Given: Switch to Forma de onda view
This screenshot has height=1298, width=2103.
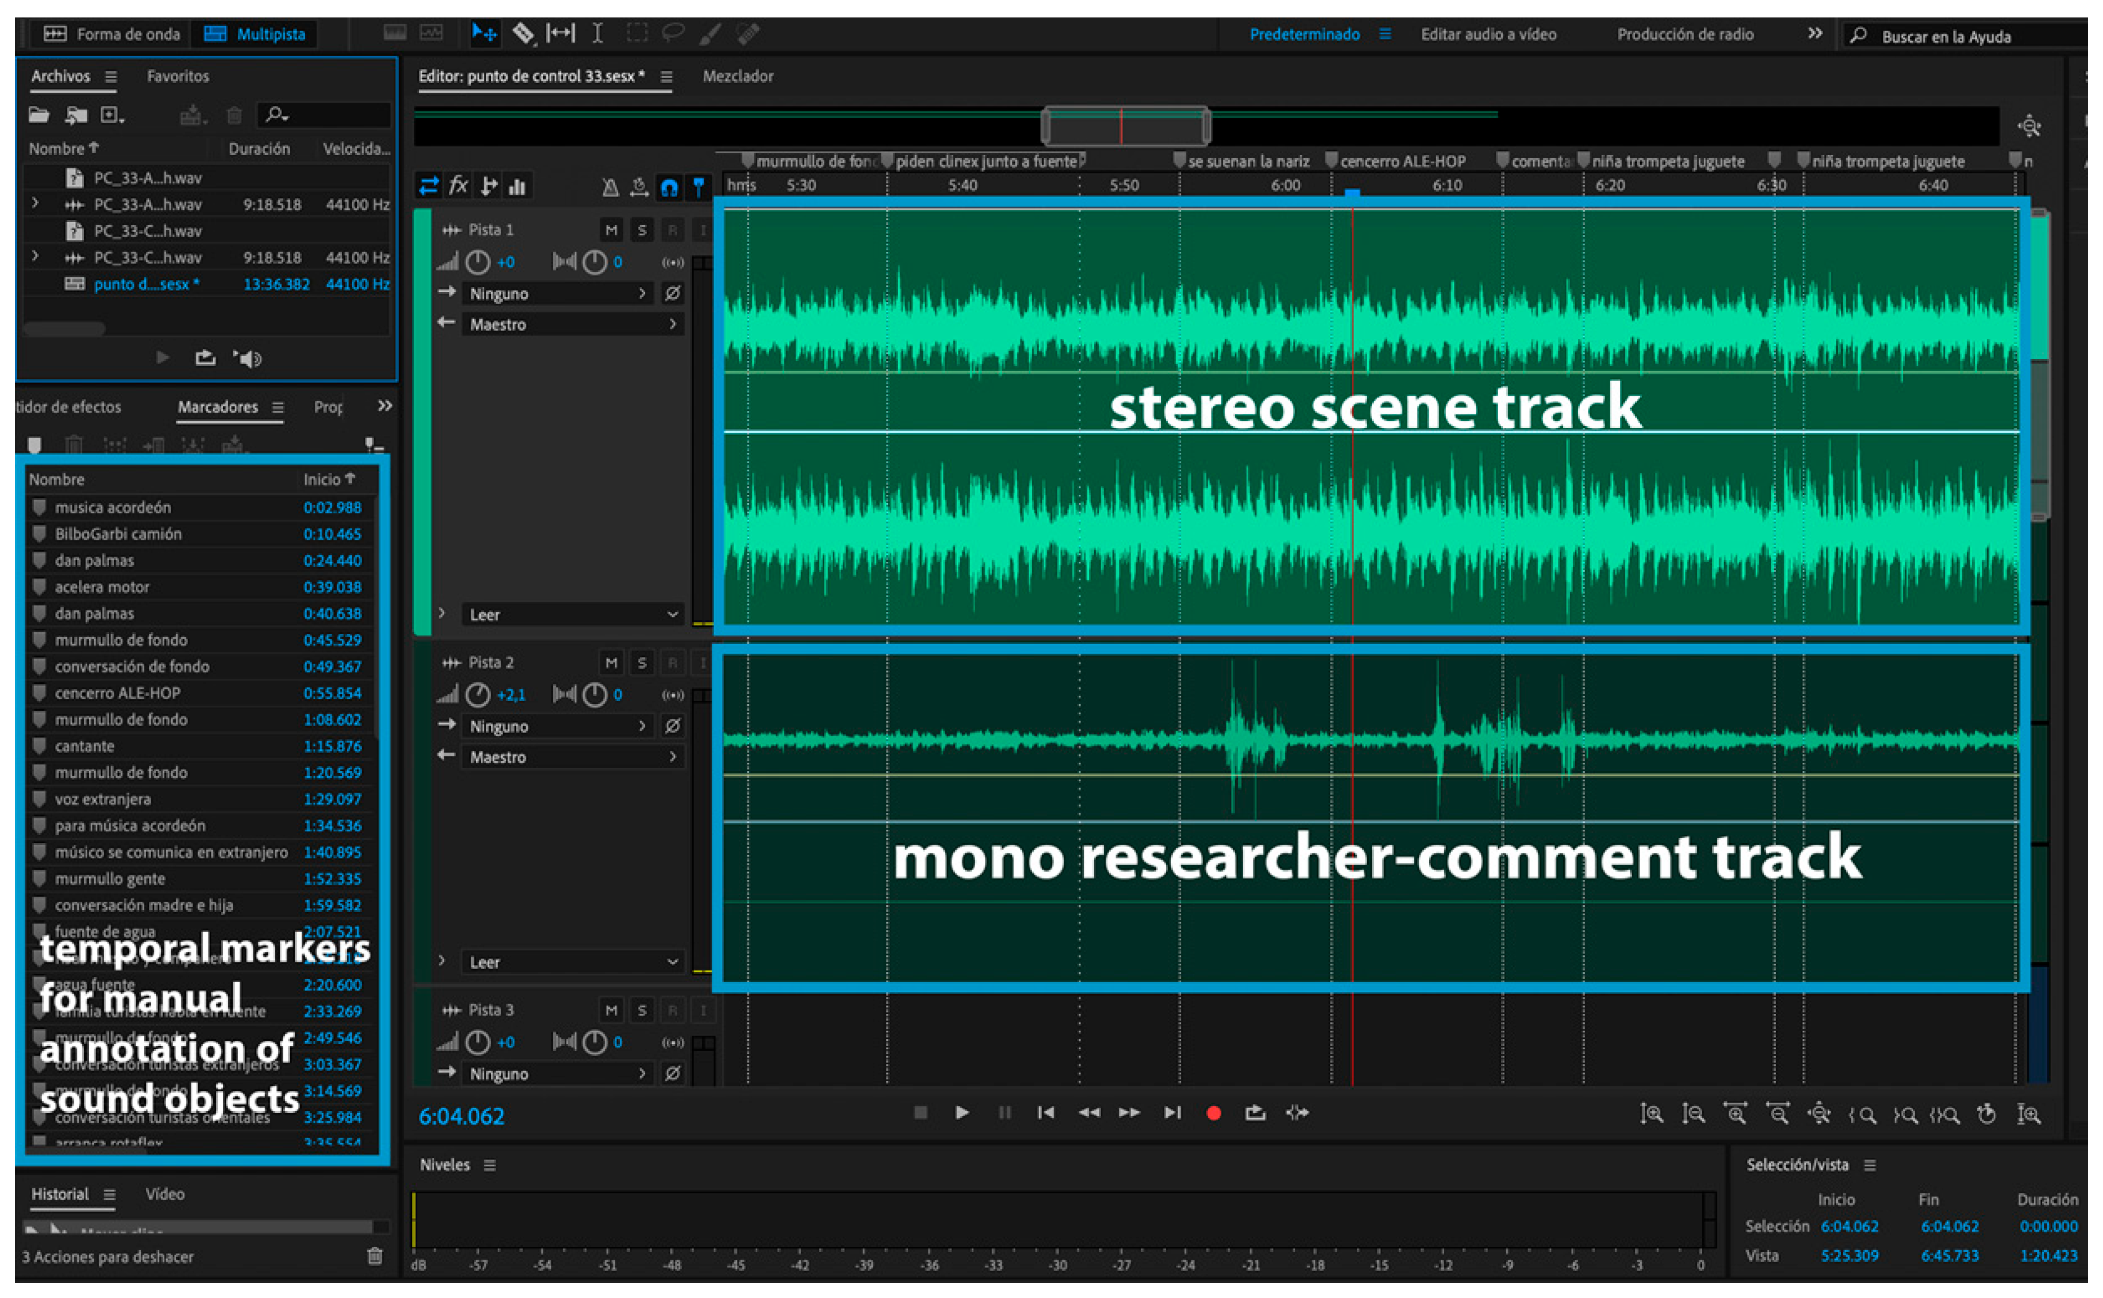Looking at the screenshot, I should (x=113, y=34).
